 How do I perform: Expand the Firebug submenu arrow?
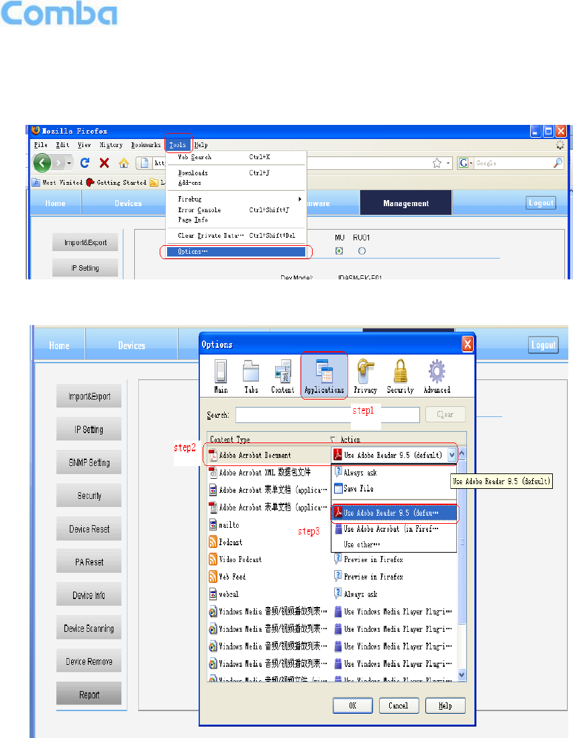tap(300, 199)
